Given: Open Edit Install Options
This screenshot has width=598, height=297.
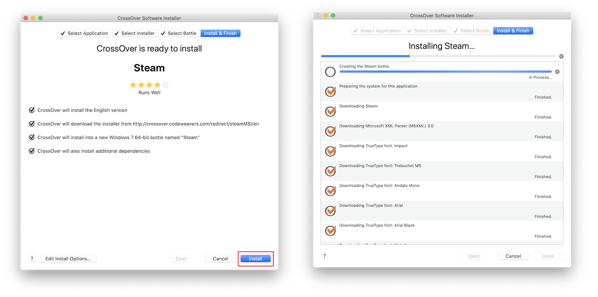Looking at the screenshot, I should pos(68,258).
